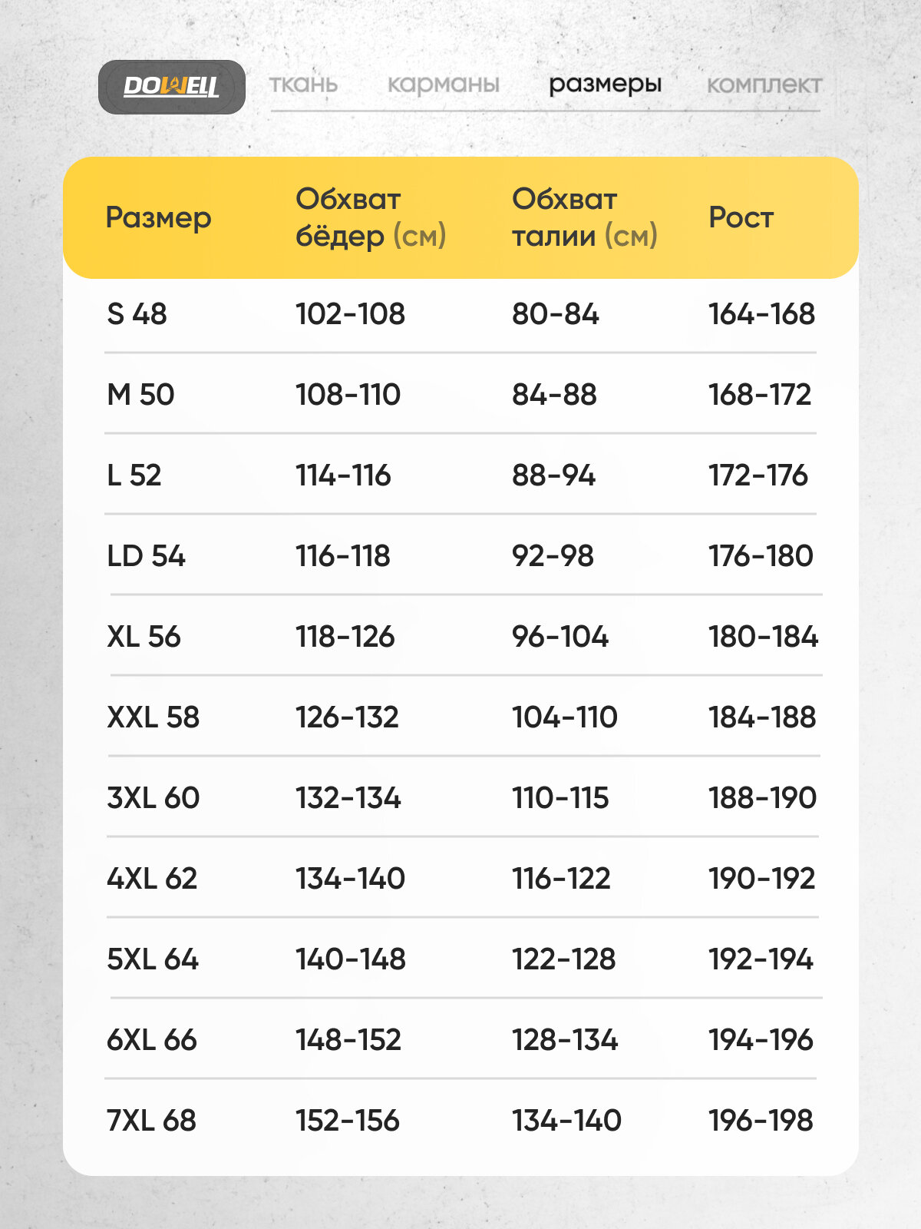The image size is (921, 1229).
Task: Click the Размер column header
Action: 158,217
